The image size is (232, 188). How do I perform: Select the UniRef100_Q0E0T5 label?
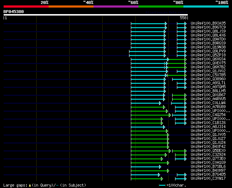coord(208,63)
